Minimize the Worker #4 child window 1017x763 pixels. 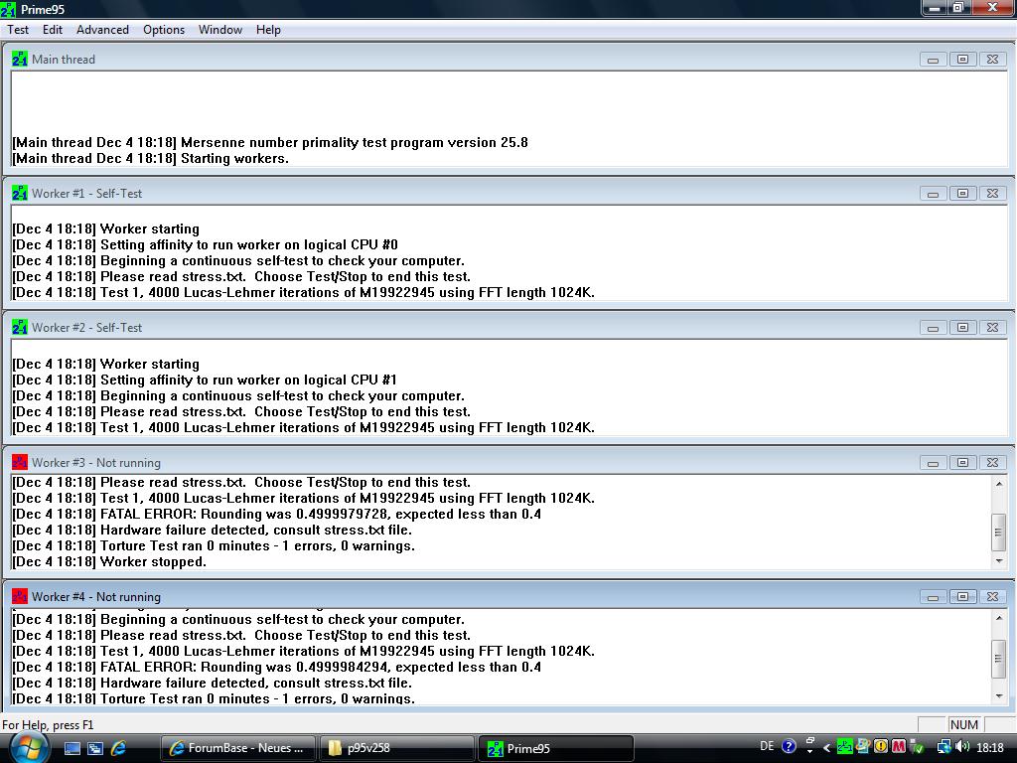(934, 597)
